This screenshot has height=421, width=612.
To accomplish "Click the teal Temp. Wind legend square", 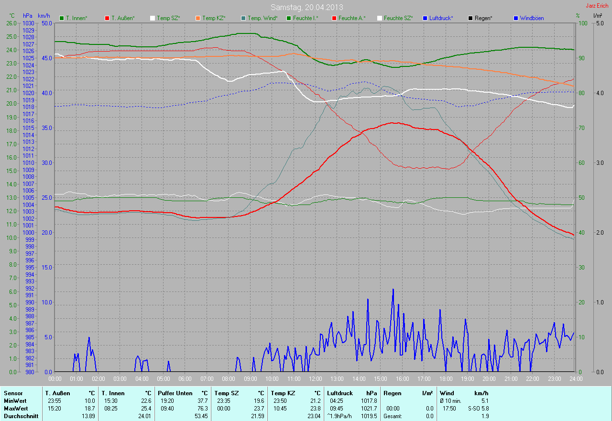I will click(243, 18).
